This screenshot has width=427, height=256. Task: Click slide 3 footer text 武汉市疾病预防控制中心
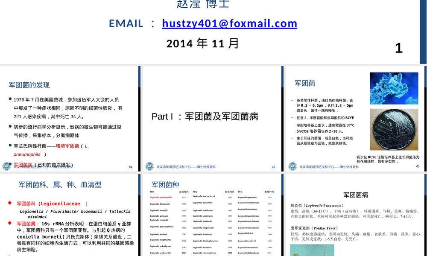[x=186, y=167]
